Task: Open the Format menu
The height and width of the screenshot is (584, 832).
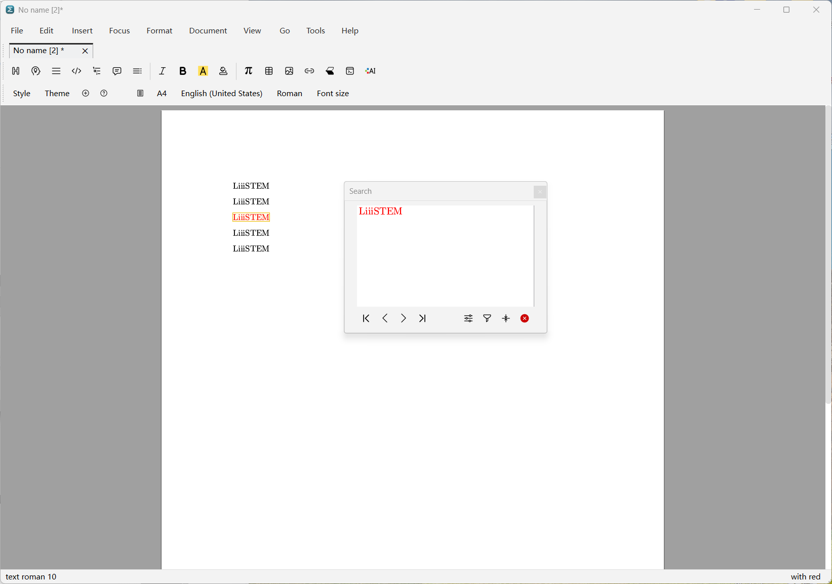Action: tap(160, 31)
